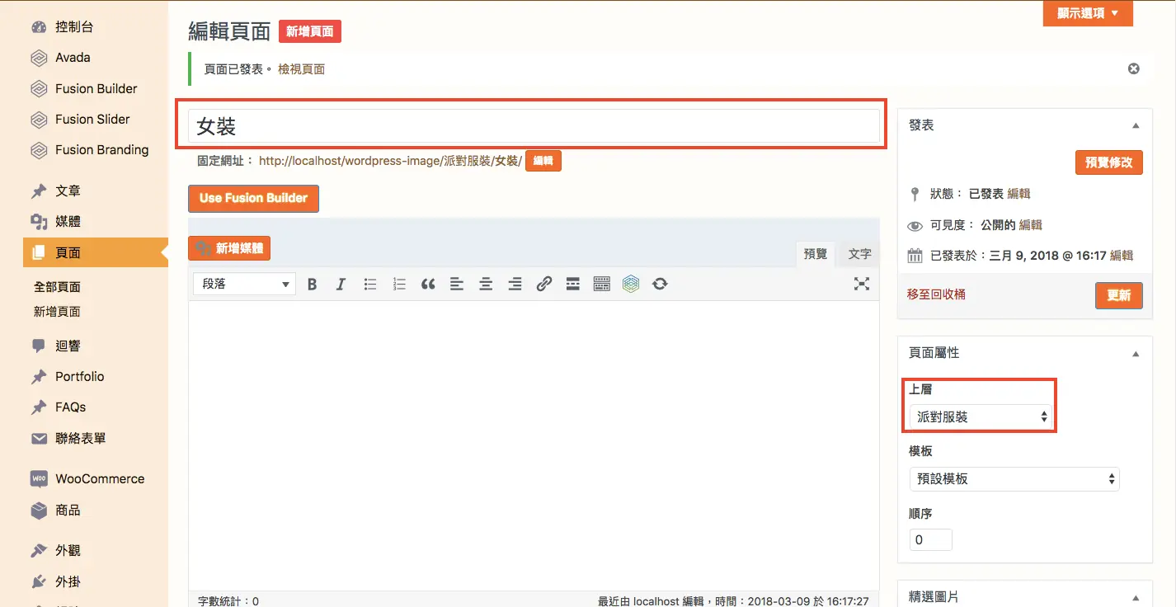Align text right in editor
This screenshot has height=607, width=1176.
point(515,284)
